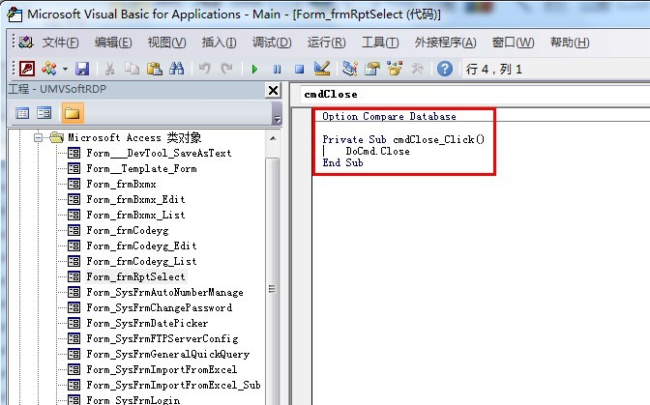This screenshot has height=405, width=650.
Task: Open the Project Explorer toolbar icon
Action: click(x=350, y=69)
